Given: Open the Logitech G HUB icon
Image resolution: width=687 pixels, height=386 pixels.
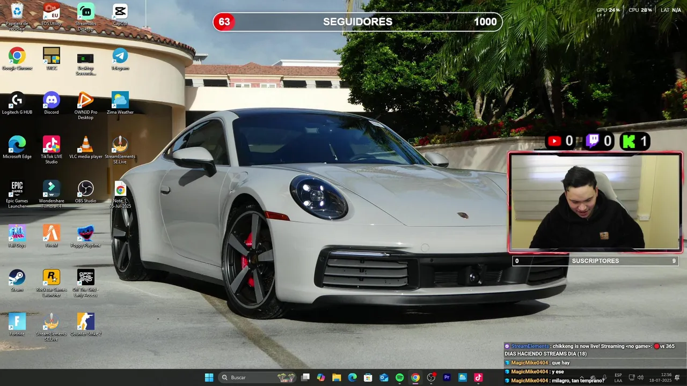Looking at the screenshot, I should (17, 103).
